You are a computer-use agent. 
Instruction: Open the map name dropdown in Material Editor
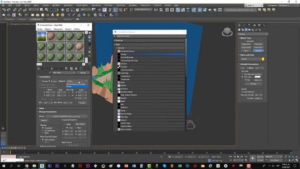pyautogui.click(x=64, y=73)
